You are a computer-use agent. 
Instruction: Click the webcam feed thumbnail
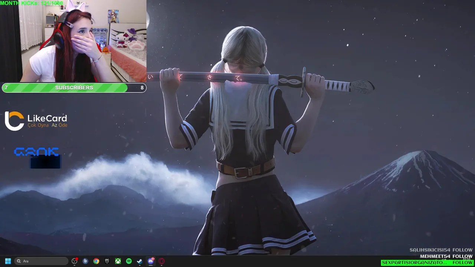pos(73,41)
